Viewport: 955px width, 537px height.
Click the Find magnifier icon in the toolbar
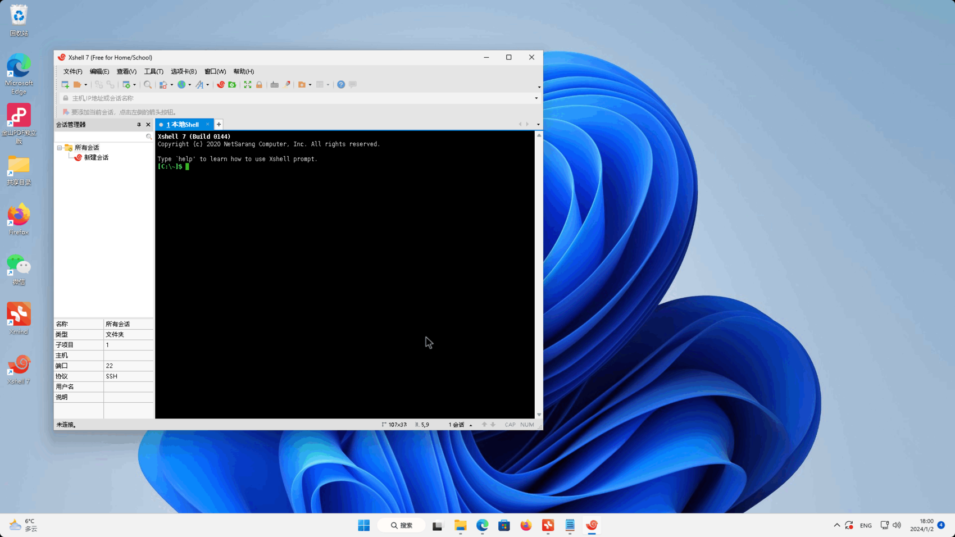148,85
